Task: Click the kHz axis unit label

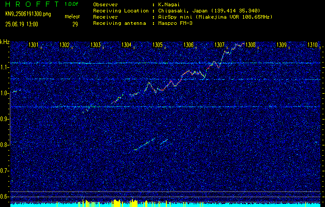Action: [5, 42]
